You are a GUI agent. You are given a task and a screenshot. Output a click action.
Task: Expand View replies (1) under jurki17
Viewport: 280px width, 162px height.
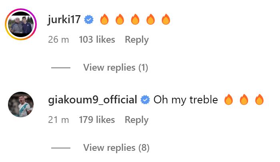point(116,67)
